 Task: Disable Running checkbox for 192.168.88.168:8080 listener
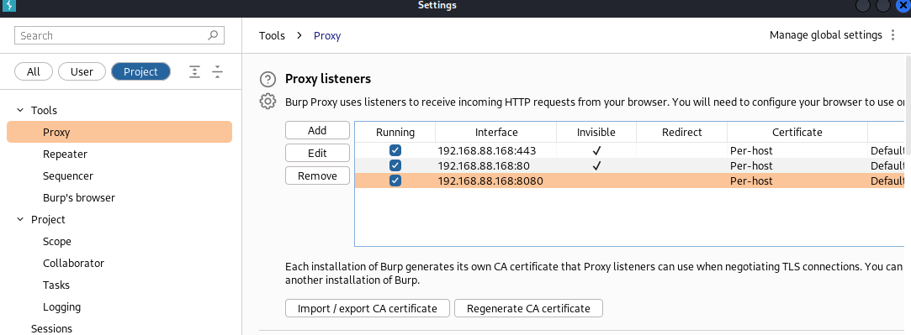click(395, 181)
